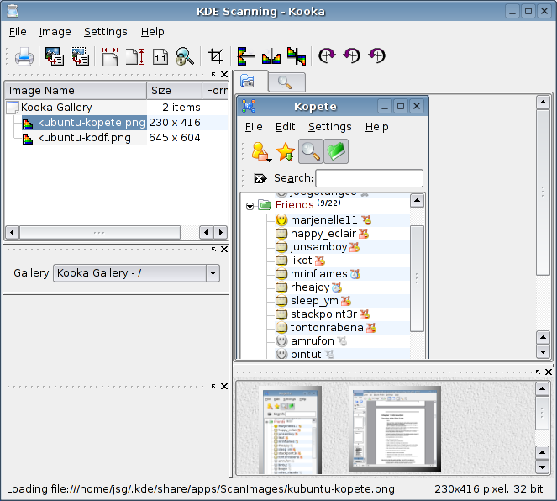The image size is (557, 501).
Task: Click the magnifier with lock zoom icon
Action: coord(185,56)
